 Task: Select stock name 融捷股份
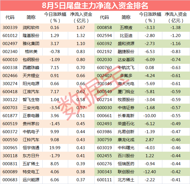tap(126, 52)
